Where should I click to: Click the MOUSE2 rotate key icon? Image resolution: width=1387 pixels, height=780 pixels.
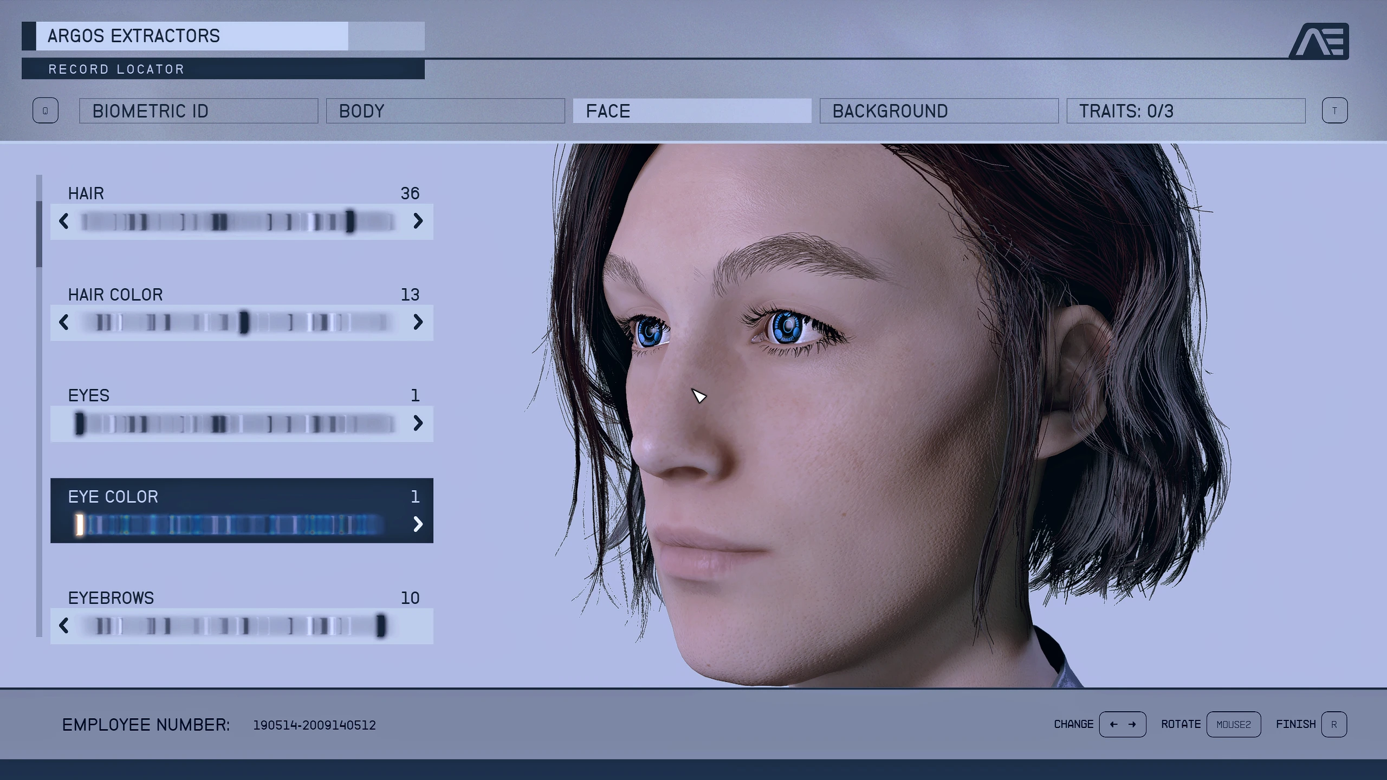click(1233, 724)
